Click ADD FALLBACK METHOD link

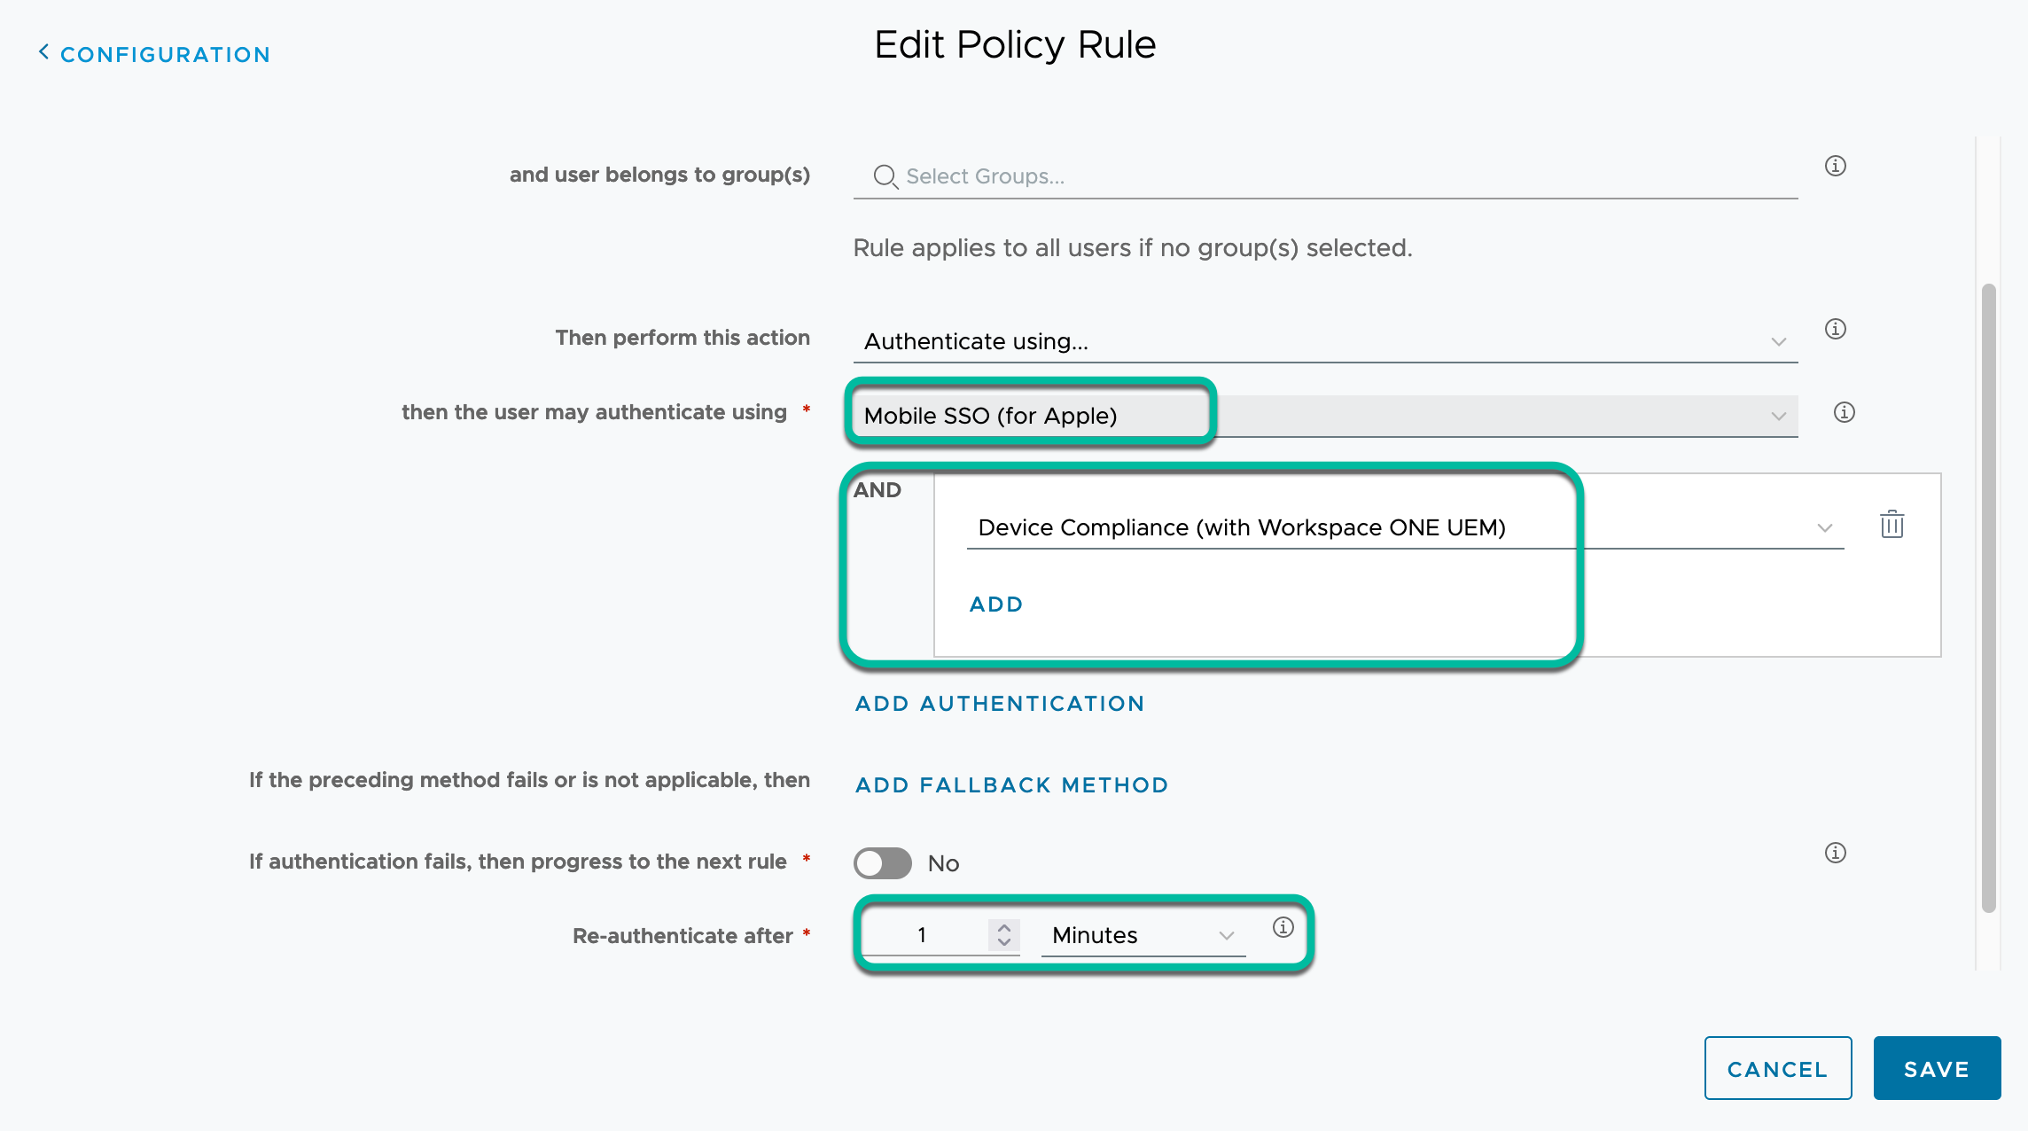[x=1011, y=784]
